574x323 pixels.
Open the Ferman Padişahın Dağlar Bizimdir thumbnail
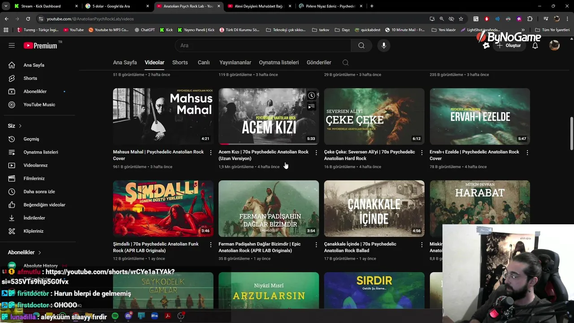[269, 209]
